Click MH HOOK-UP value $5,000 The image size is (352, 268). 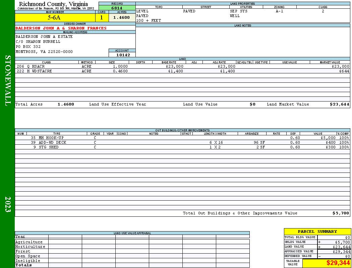[328, 138]
